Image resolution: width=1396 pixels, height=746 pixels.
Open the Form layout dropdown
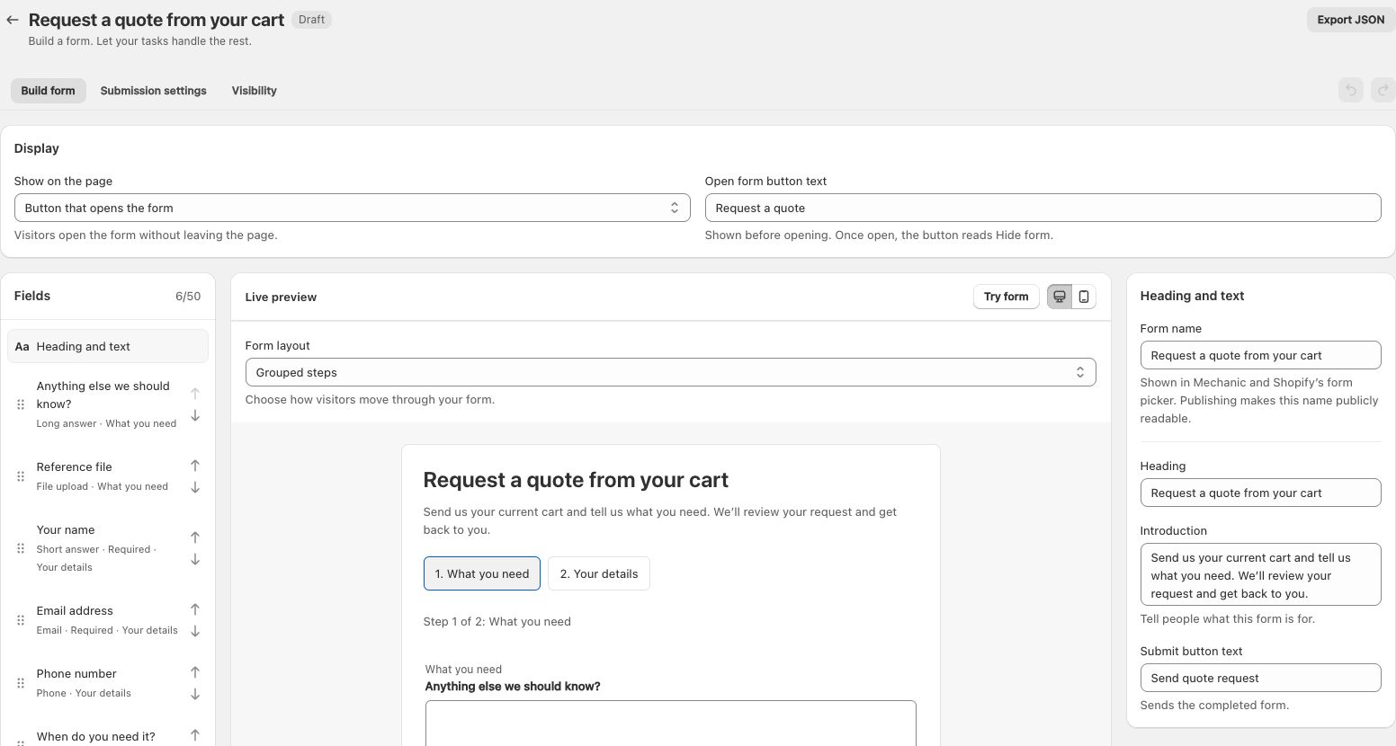tap(670, 372)
